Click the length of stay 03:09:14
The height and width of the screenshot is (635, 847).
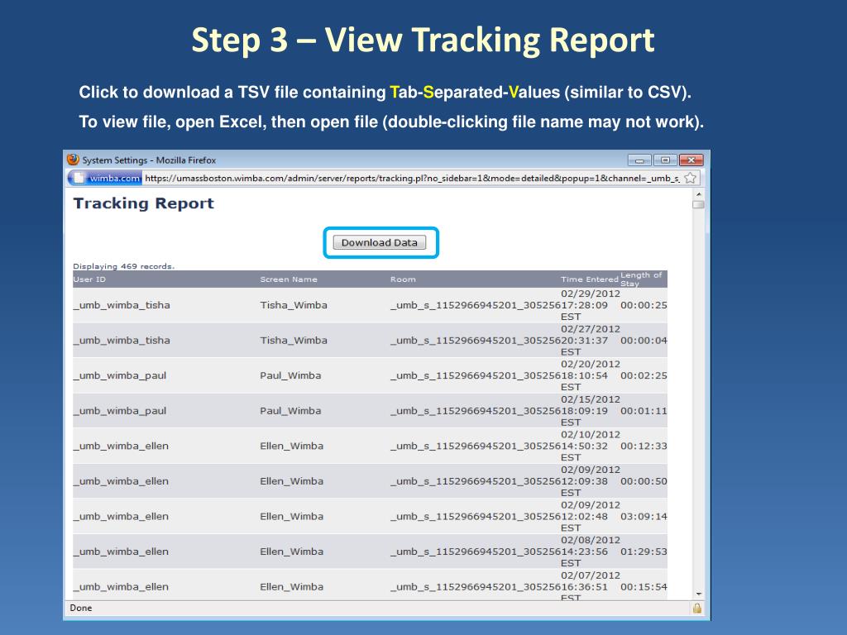point(644,516)
